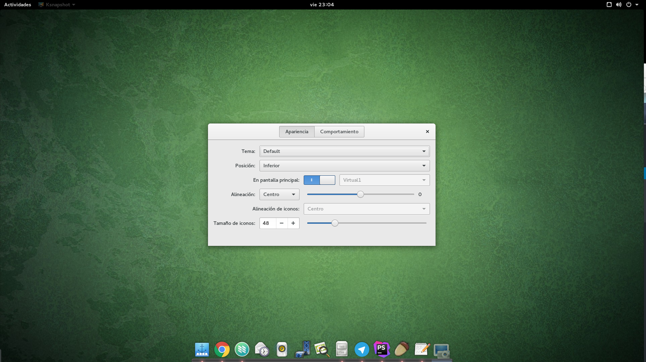The height and width of the screenshot is (362, 646).
Task: Open the Tema dropdown showing Default
Action: pos(344,151)
